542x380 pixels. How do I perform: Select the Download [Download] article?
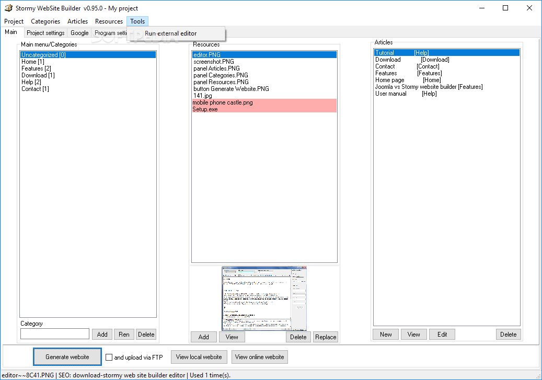[447, 60]
